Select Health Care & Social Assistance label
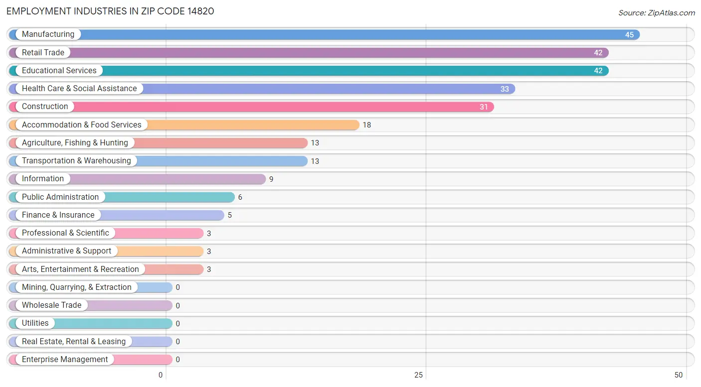Viewport: 701px width, 387px height. pyautogui.click(x=79, y=89)
